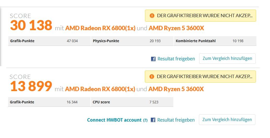Open the AMD Ryzen 5 3600X link in the top result

click(176, 28)
